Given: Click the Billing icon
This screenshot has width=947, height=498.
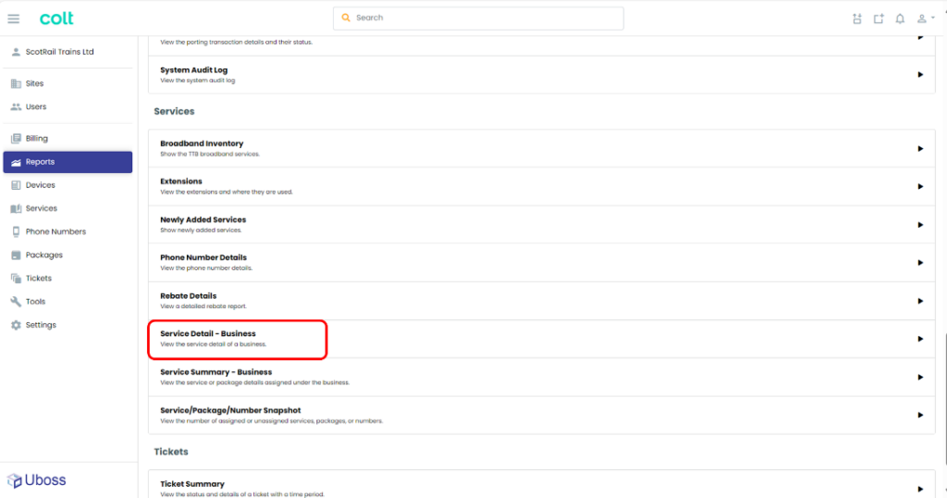Looking at the screenshot, I should pyautogui.click(x=16, y=139).
